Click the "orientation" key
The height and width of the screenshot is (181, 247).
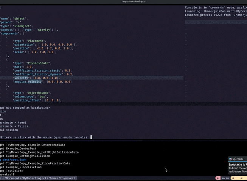point(24,44)
